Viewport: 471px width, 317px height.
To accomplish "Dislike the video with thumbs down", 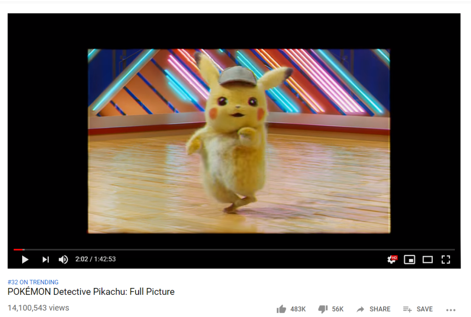I will [x=323, y=309].
